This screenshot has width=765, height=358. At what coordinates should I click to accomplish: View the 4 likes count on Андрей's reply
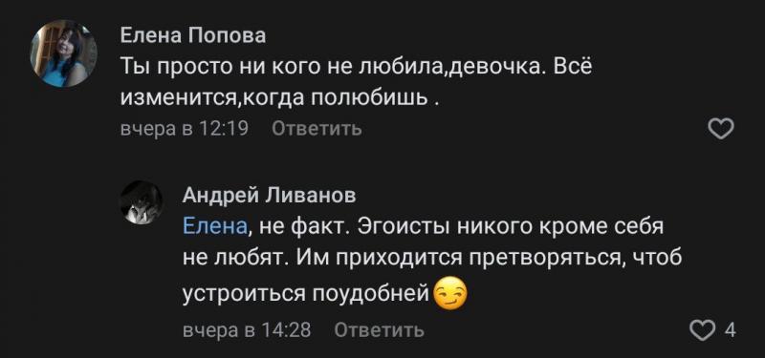[730, 330]
